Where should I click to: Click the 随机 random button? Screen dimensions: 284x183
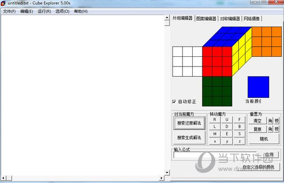point(264,139)
